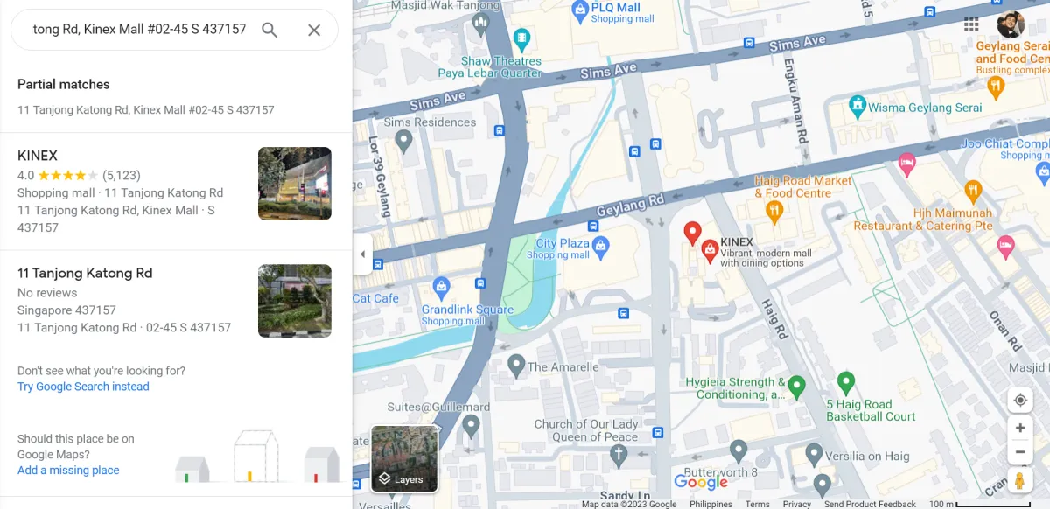Click the Philippines region footer link

pyautogui.click(x=710, y=504)
